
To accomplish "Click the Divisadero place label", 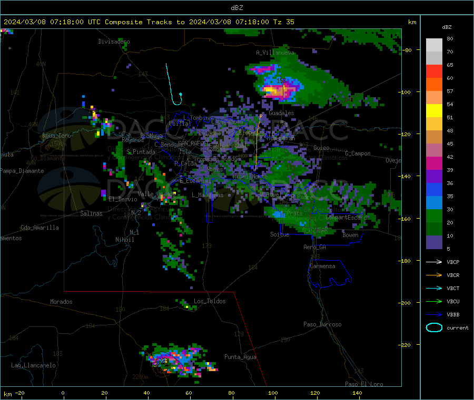I will pyautogui.click(x=114, y=42).
